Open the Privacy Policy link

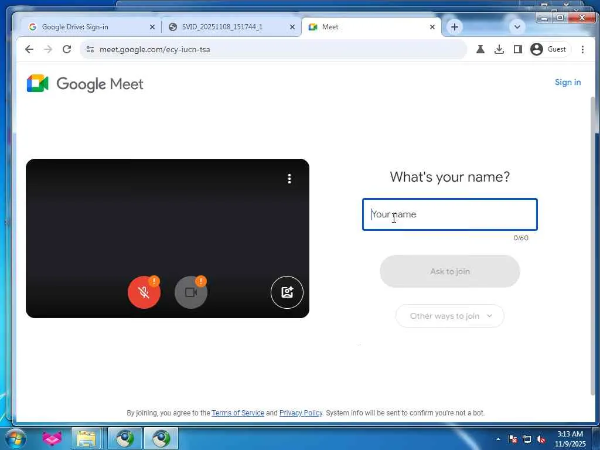coord(301,413)
